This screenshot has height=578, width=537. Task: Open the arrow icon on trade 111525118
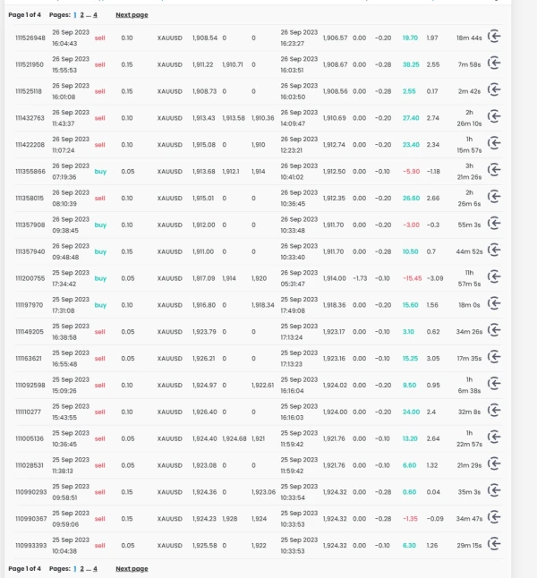[493, 91]
